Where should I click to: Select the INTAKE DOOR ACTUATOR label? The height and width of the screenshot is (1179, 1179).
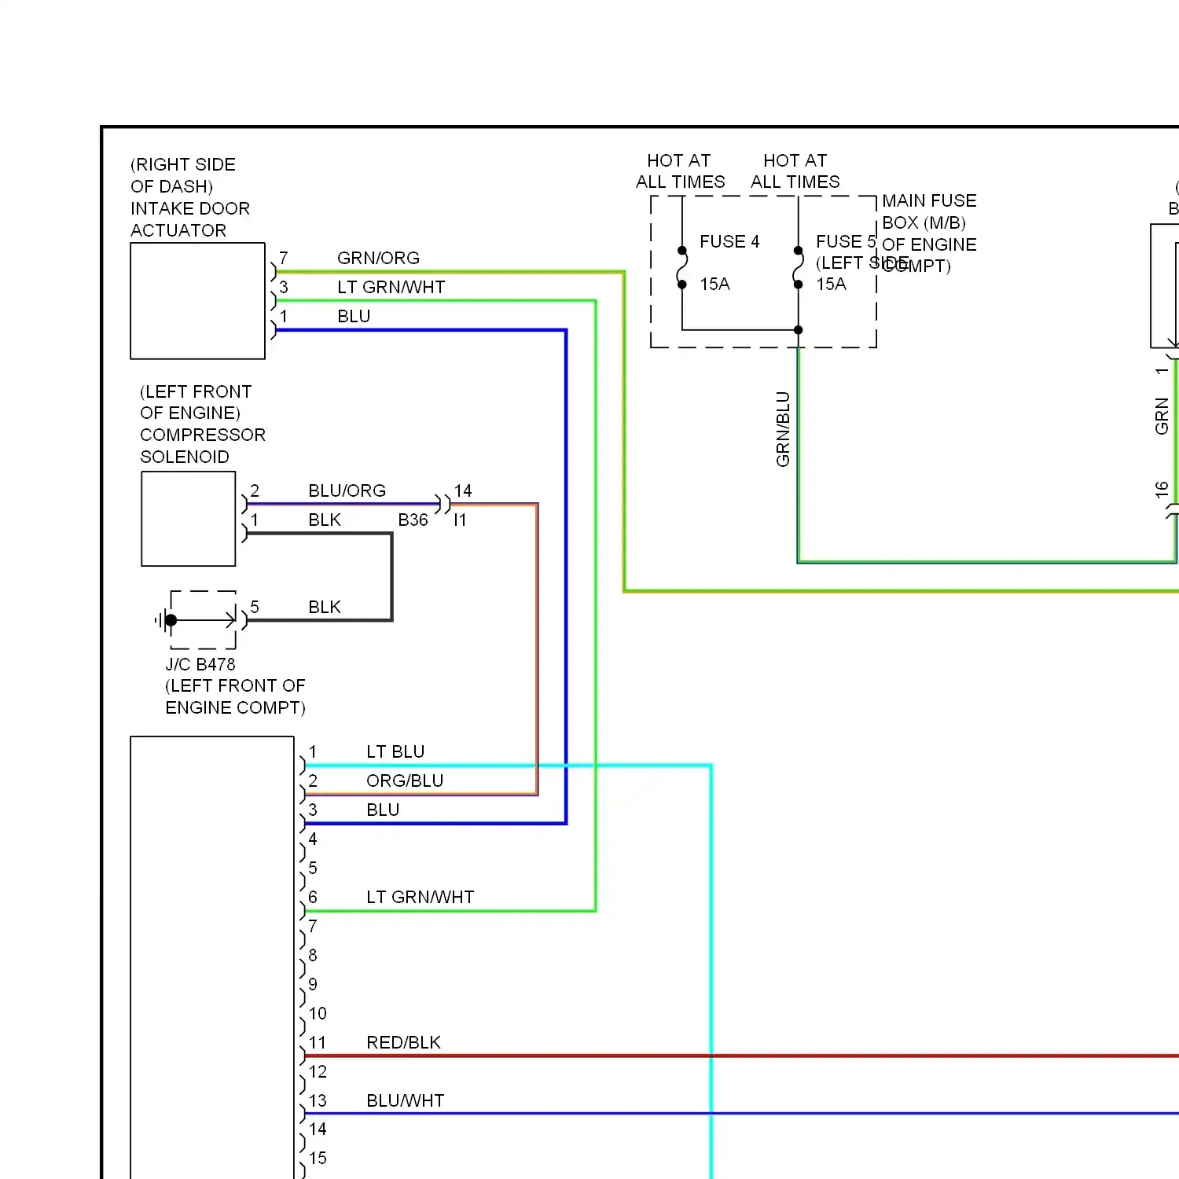(x=190, y=219)
